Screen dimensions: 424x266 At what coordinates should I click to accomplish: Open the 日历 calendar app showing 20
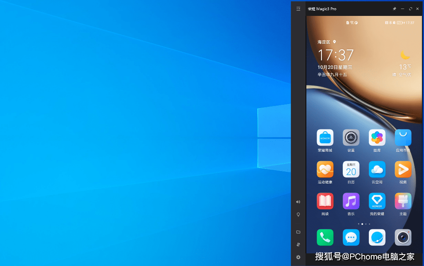coord(351,169)
